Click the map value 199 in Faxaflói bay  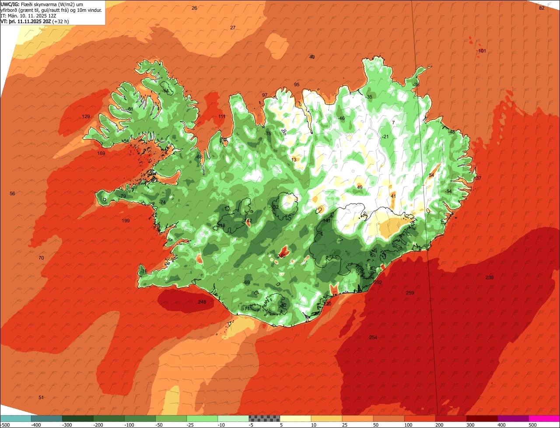coord(126,221)
